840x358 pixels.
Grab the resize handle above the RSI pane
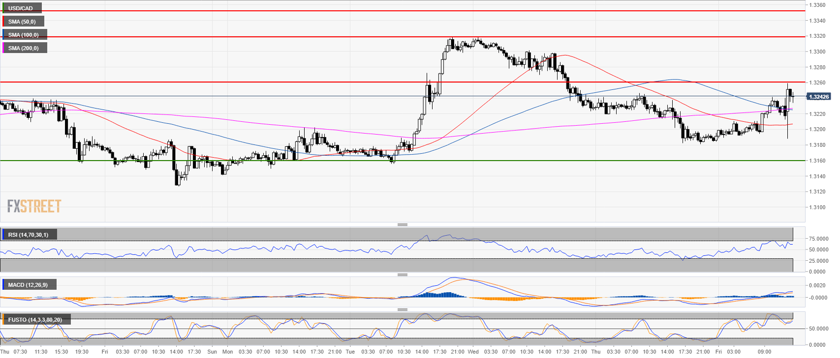coord(402,225)
